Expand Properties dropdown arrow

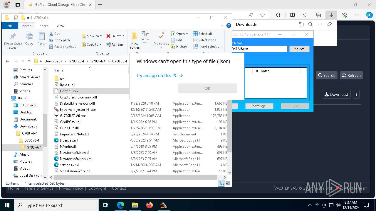point(161,47)
